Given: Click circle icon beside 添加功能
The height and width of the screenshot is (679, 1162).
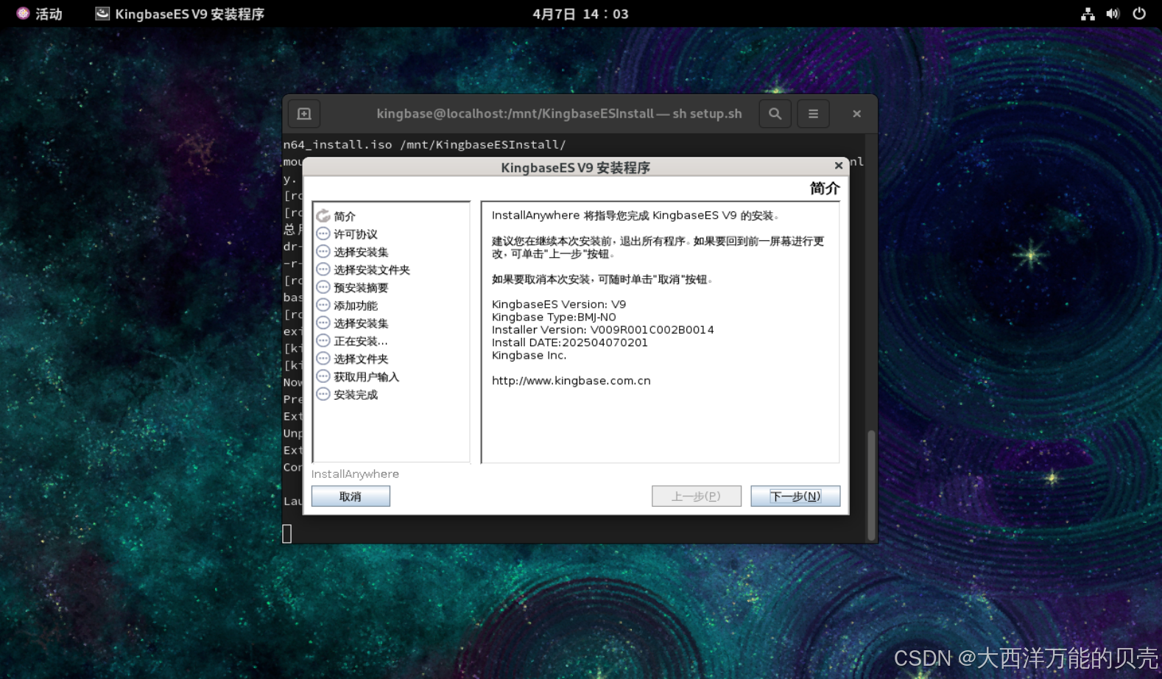Looking at the screenshot, I should pyautogui.click(x=323, y=305).
